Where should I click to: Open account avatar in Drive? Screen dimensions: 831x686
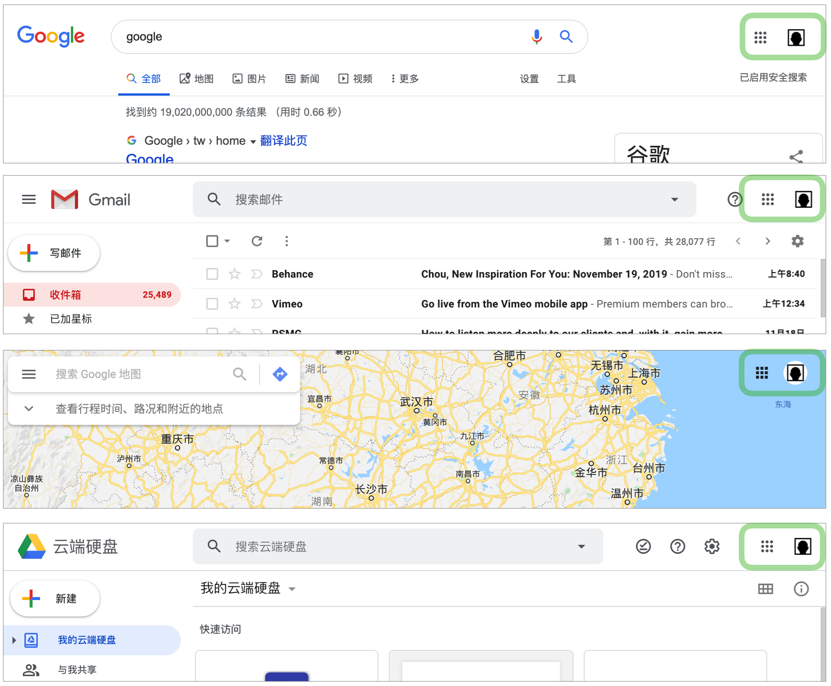point(803,546)
